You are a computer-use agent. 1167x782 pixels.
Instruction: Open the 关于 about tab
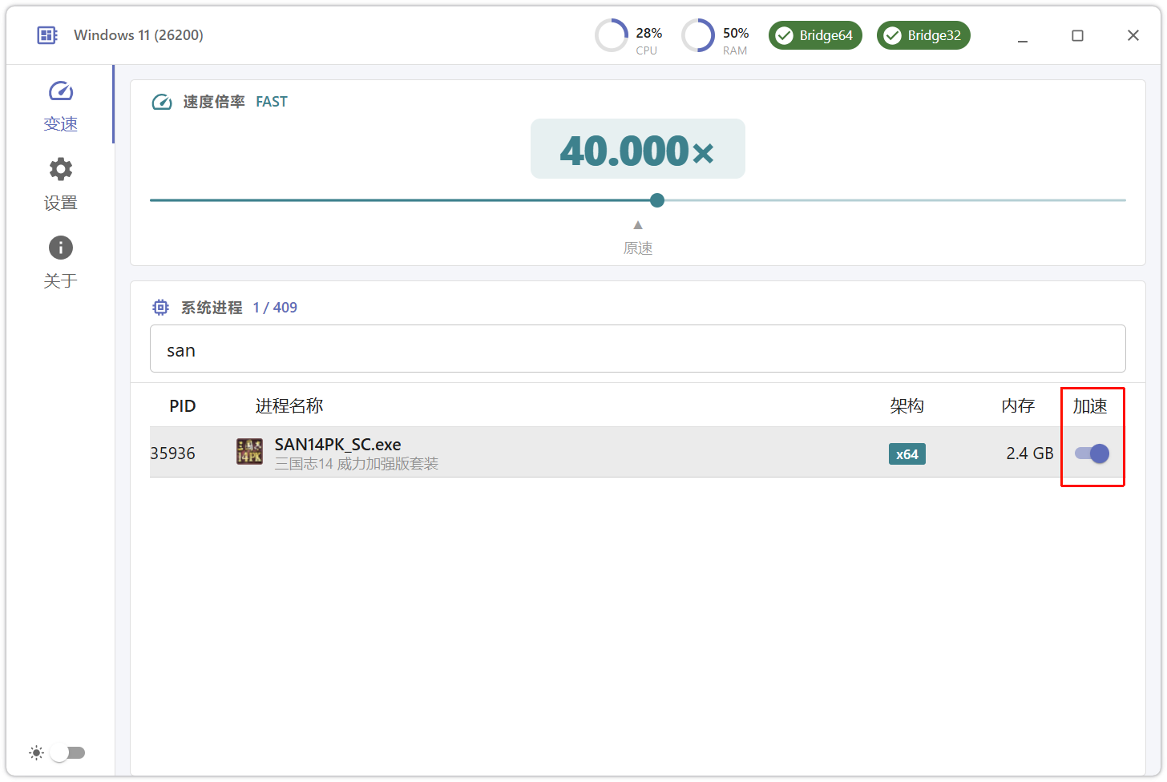pyautogui.click(x=60, y=263)
